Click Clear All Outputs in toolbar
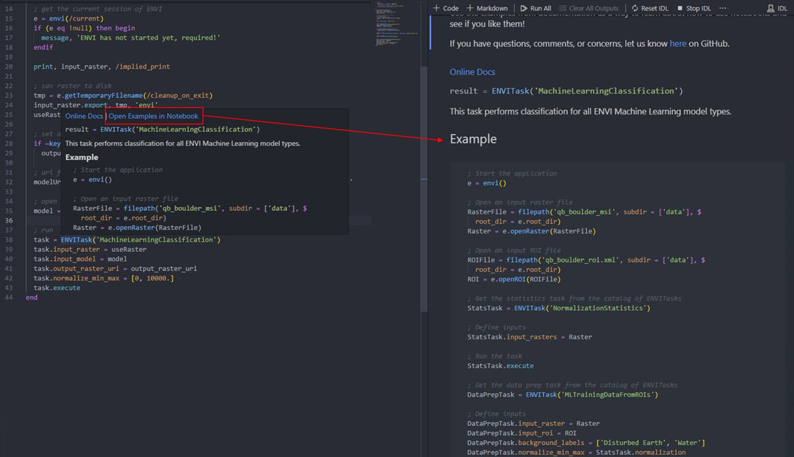The width and height of the screenshot is (794, 457). click(588, 8)
